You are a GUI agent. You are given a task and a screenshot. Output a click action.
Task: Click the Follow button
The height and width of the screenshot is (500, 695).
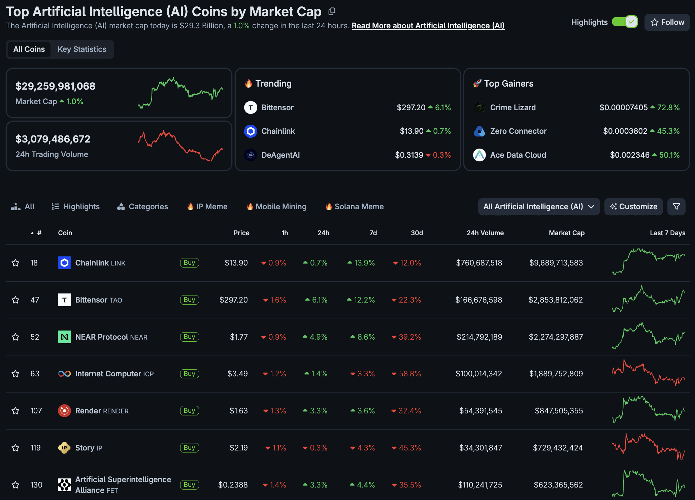click(x=666, y=22)
